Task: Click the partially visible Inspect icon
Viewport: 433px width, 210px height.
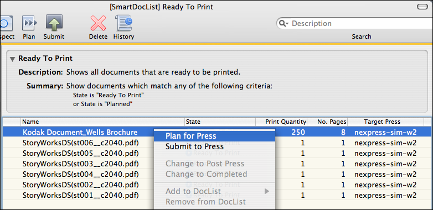Action: pos(6,23)
